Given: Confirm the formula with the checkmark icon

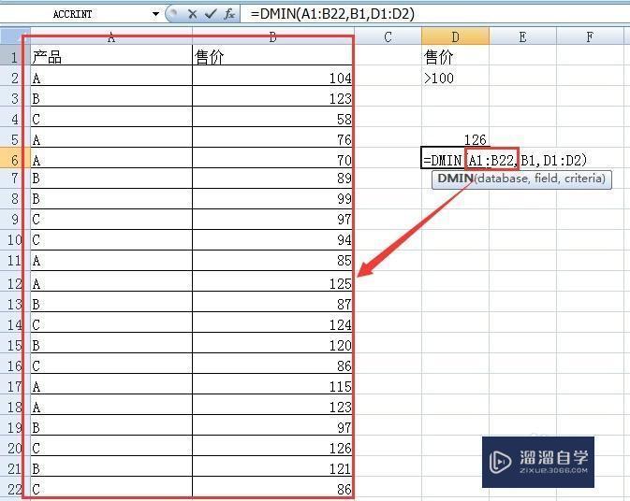Looking at the screenshot, I should pos(210,14).
